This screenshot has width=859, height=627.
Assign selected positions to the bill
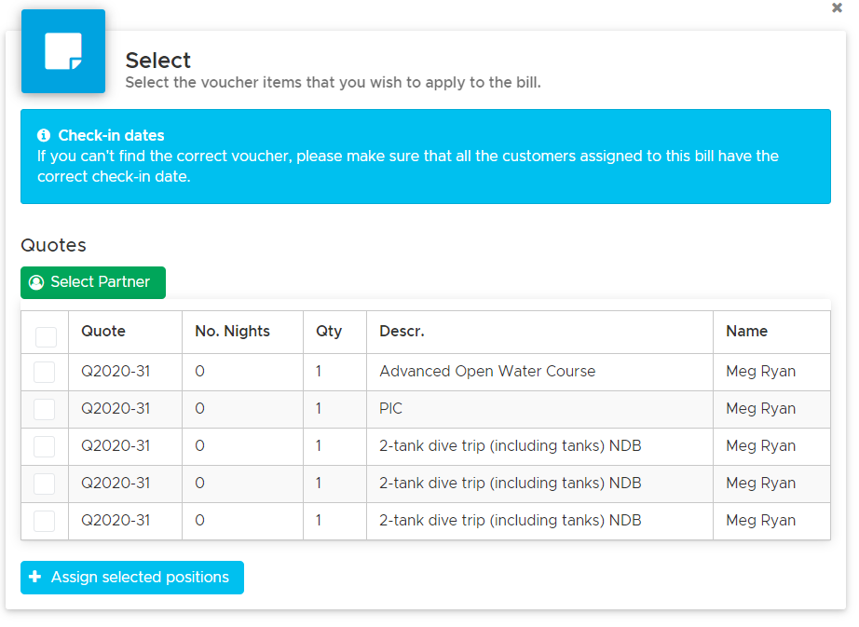[x=132, y=578]
